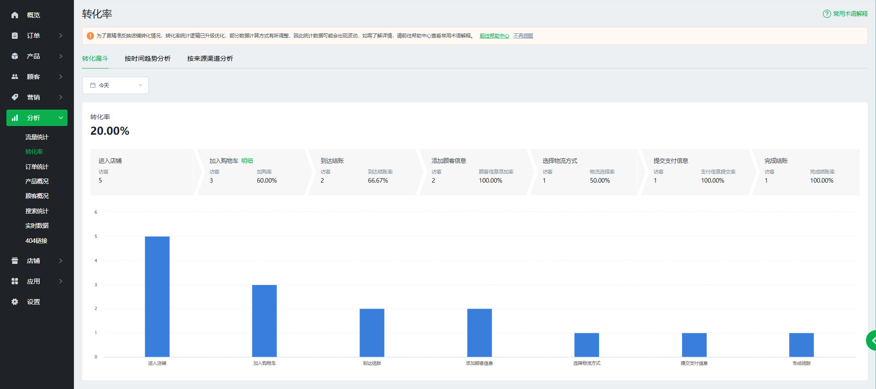
Task: Click the 完成结账 funnel step title
Action: pos(776,161)
